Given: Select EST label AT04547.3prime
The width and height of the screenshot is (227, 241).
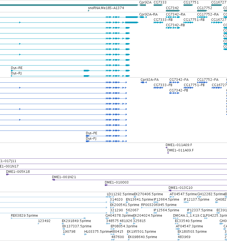Looking at the screenshot, I should click(189, 226).
